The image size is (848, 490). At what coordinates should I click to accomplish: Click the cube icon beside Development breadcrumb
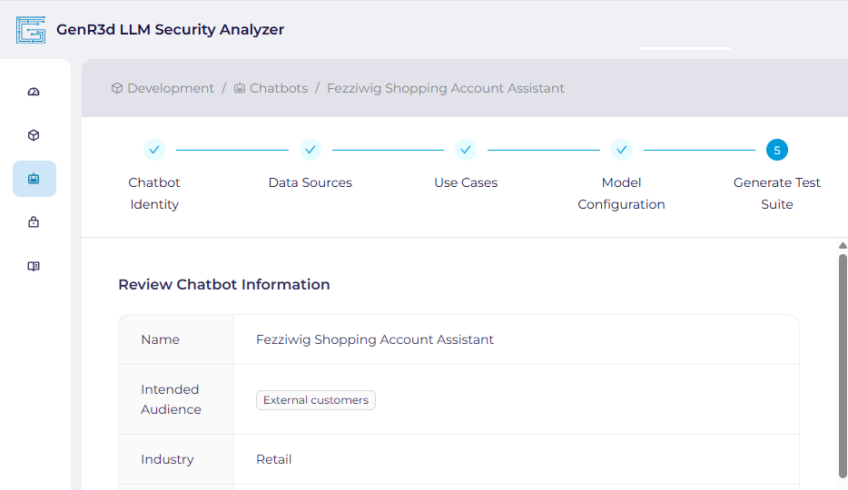point(117,88)
